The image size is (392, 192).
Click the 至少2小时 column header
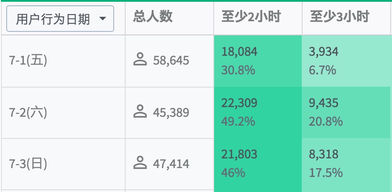tap(251, 17)
